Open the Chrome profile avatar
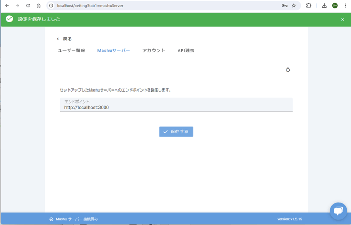This screenshot has height=225, width=351. pos(335,6)
